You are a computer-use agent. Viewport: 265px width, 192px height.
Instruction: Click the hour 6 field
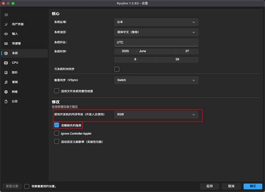(x=135, y=59)
